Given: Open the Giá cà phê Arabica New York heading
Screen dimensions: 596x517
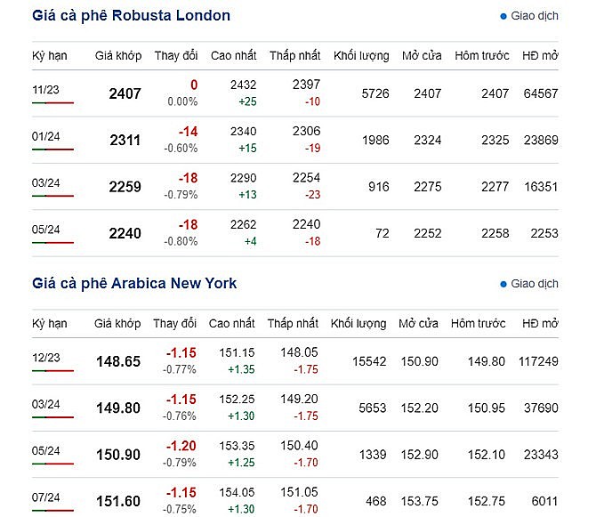Looking at the screenshot, I should click(x=134, y=283).
